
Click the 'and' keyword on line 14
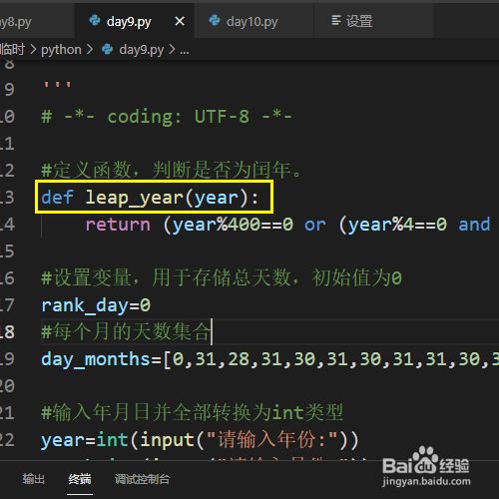(x=474, y=224)
